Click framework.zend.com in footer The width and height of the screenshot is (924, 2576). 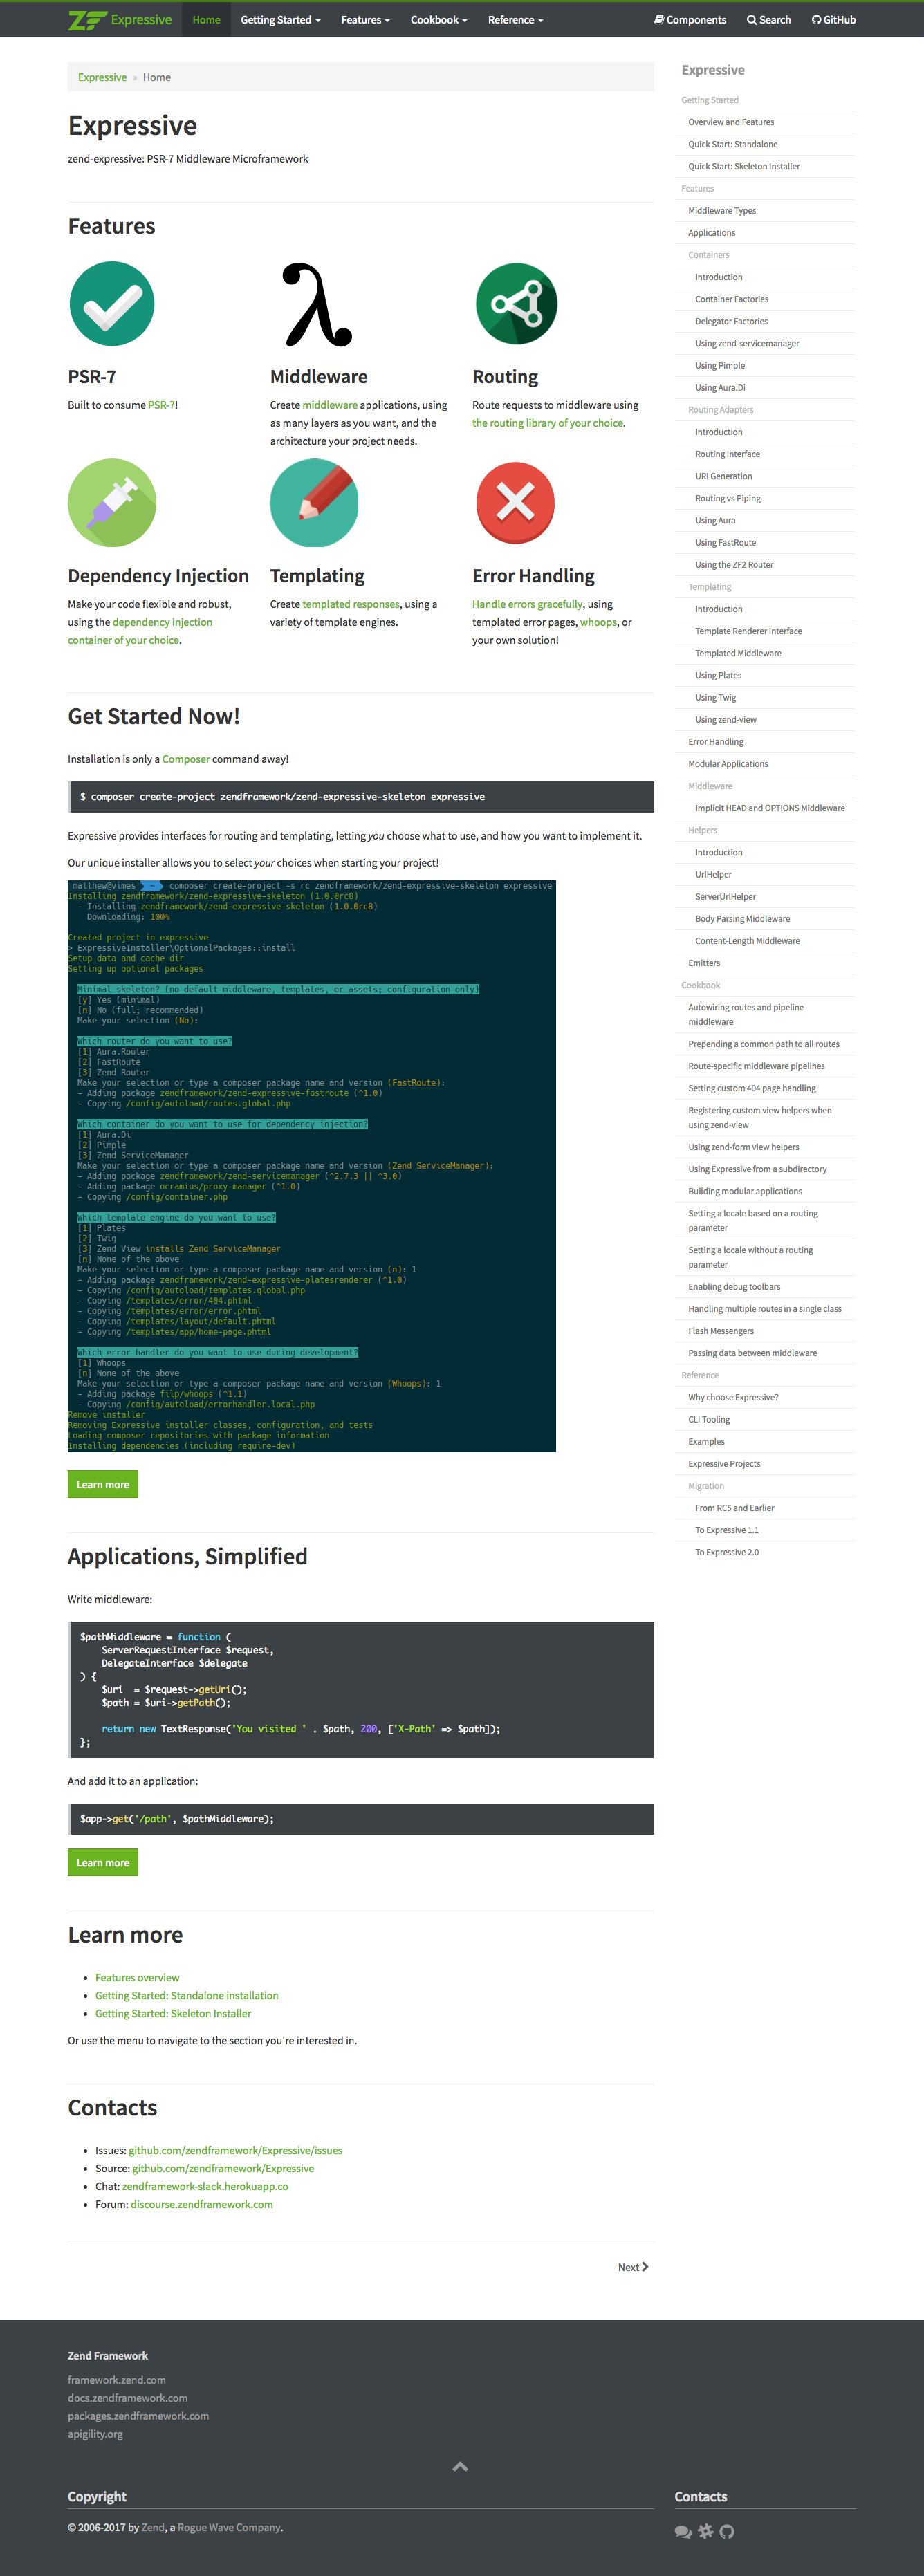point(117,2380)
